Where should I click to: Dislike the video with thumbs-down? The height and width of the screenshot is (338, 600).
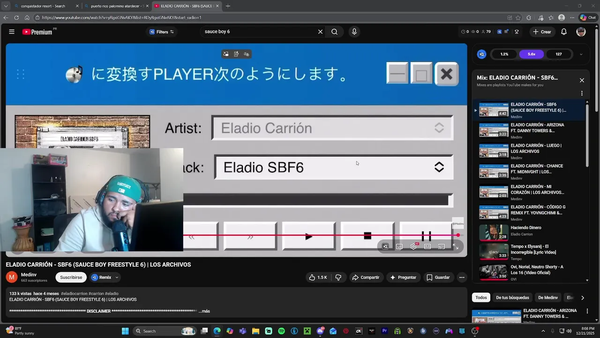(338, 277)
